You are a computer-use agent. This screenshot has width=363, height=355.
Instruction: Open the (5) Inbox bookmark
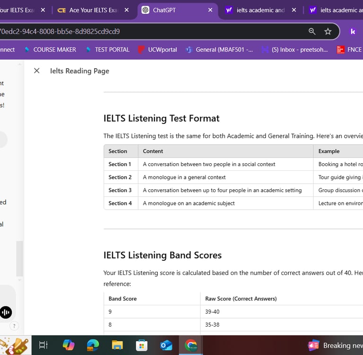pos(295,50)
